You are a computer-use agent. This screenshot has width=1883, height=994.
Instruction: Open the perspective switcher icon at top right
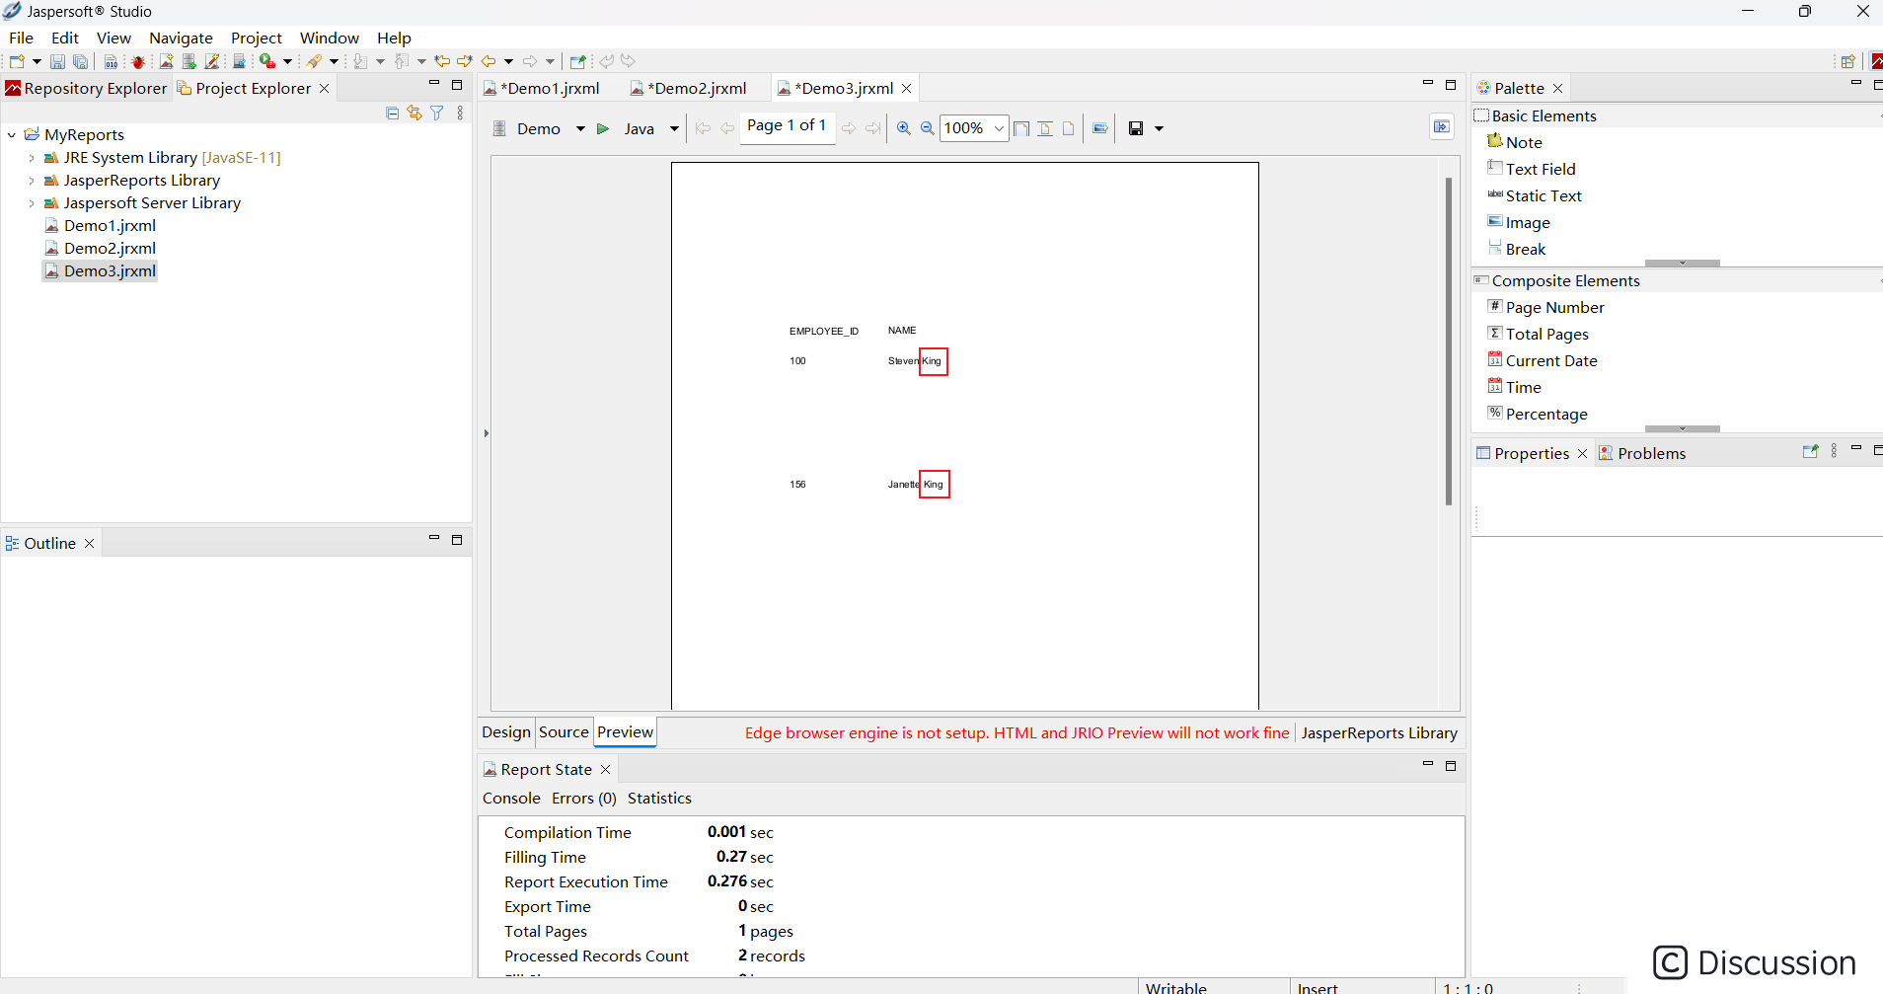(1847, 61)
